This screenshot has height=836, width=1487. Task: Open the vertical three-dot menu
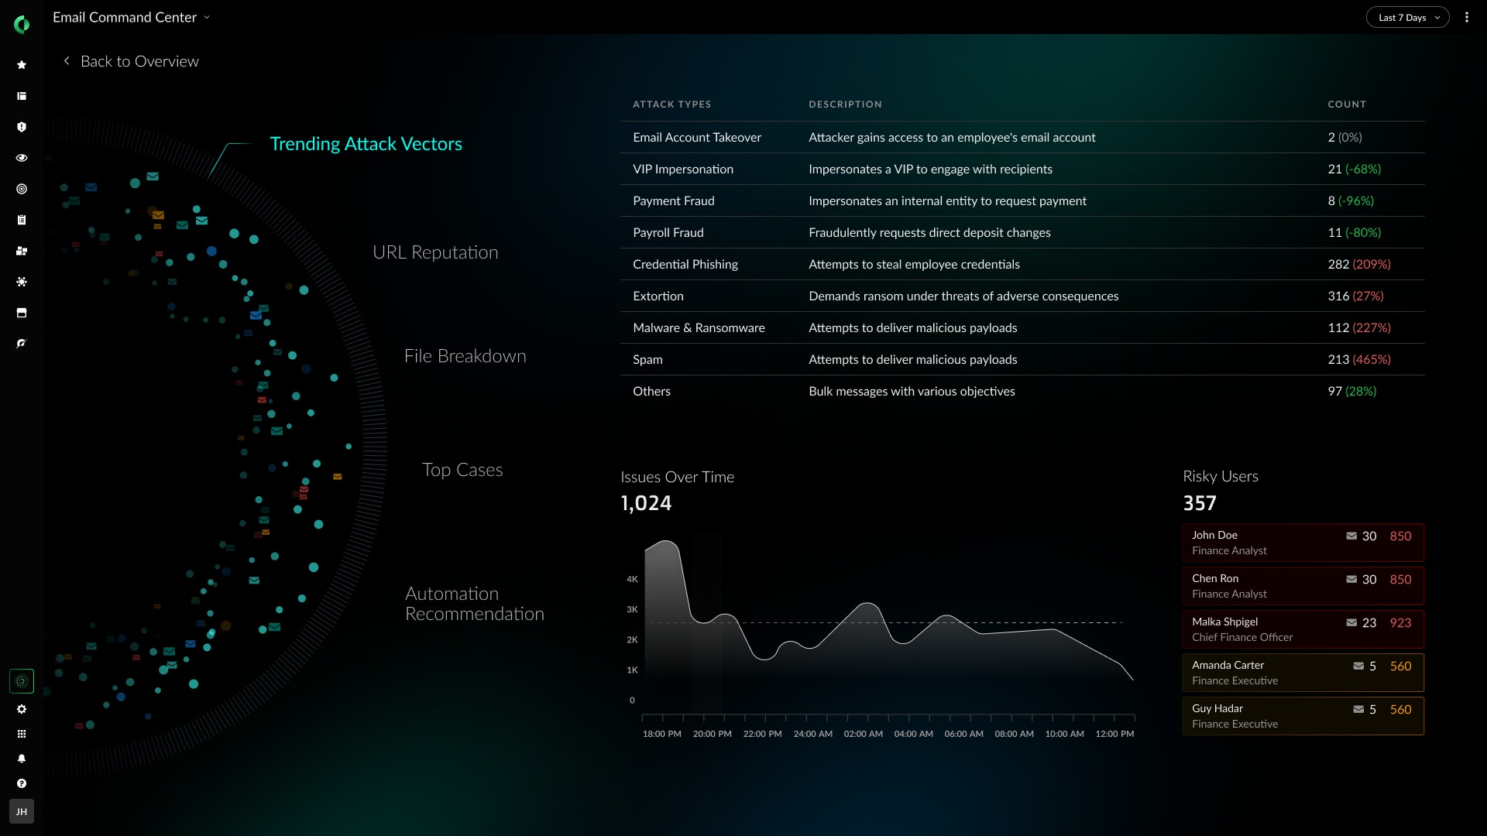tap(1467, 17)
